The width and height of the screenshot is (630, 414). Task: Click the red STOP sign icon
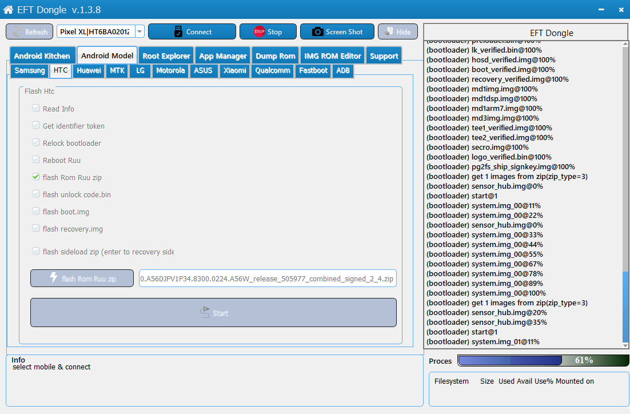(259, 31)
